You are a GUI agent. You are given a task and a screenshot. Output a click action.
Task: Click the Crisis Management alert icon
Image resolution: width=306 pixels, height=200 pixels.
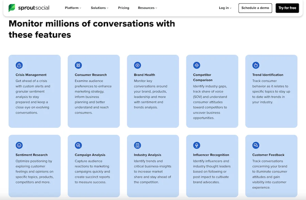pos(19,65)
